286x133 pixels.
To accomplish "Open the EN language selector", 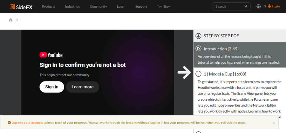I will click(x=263, y=6).
